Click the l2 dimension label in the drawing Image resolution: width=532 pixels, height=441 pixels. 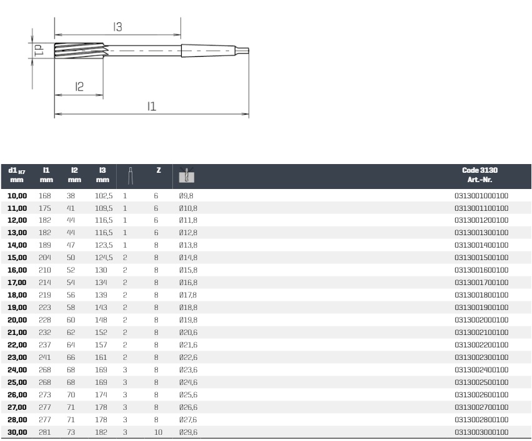79,87
